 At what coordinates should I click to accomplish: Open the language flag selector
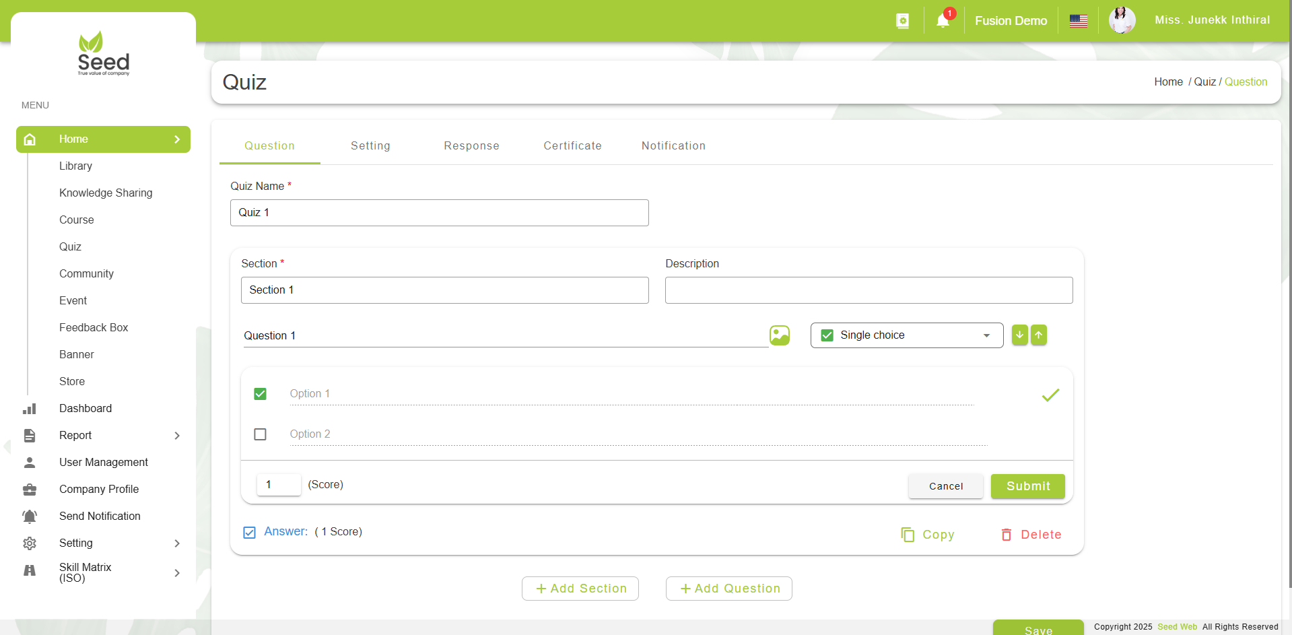1078,21
